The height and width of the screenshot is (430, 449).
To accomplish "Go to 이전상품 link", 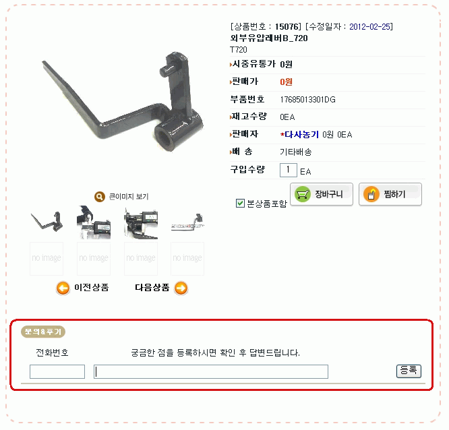I will point(91,287).
